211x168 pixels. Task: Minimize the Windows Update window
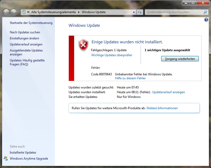[186, 3]
